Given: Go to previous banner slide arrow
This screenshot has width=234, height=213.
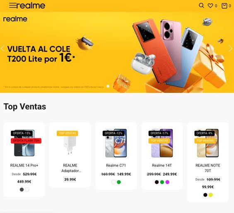Looking at the screenshot, I should pos(2,49).
